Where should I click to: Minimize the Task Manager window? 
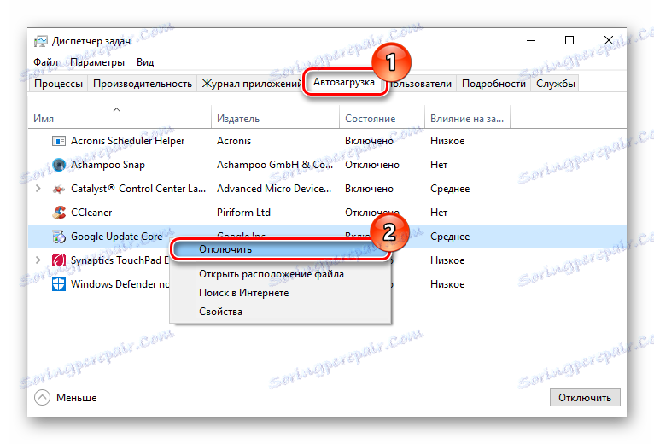click(531, 40)
